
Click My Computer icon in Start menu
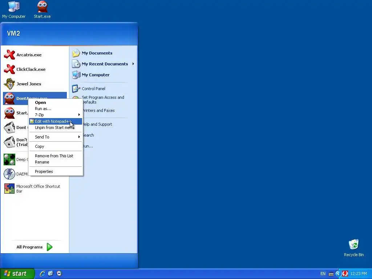[x=76, y=75]
